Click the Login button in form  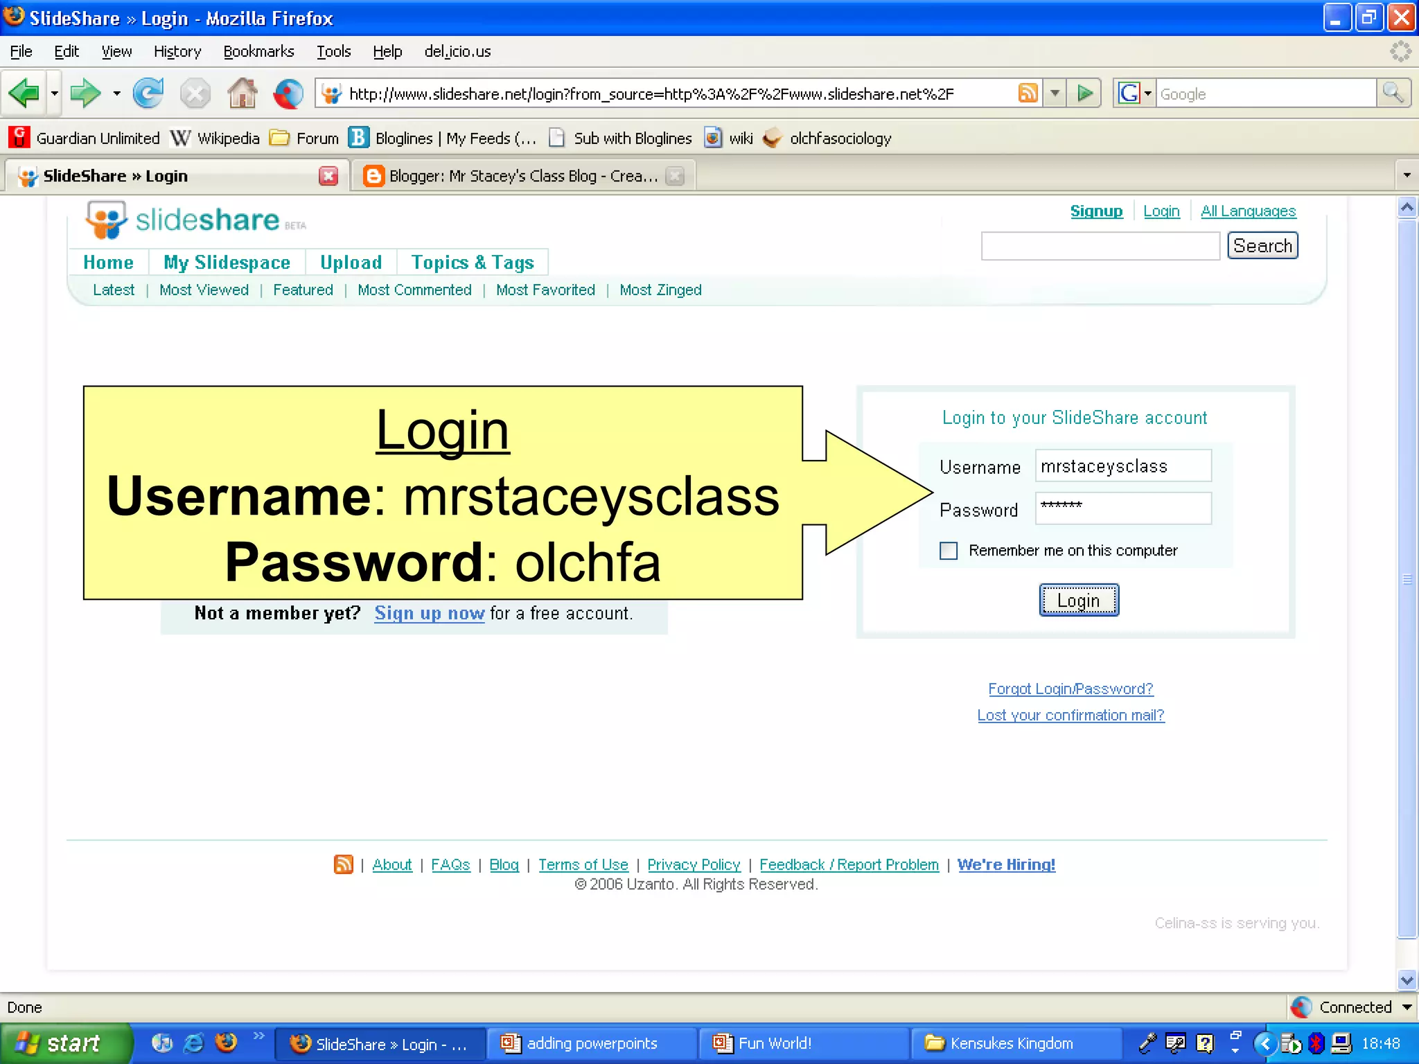click(1079, 600)
